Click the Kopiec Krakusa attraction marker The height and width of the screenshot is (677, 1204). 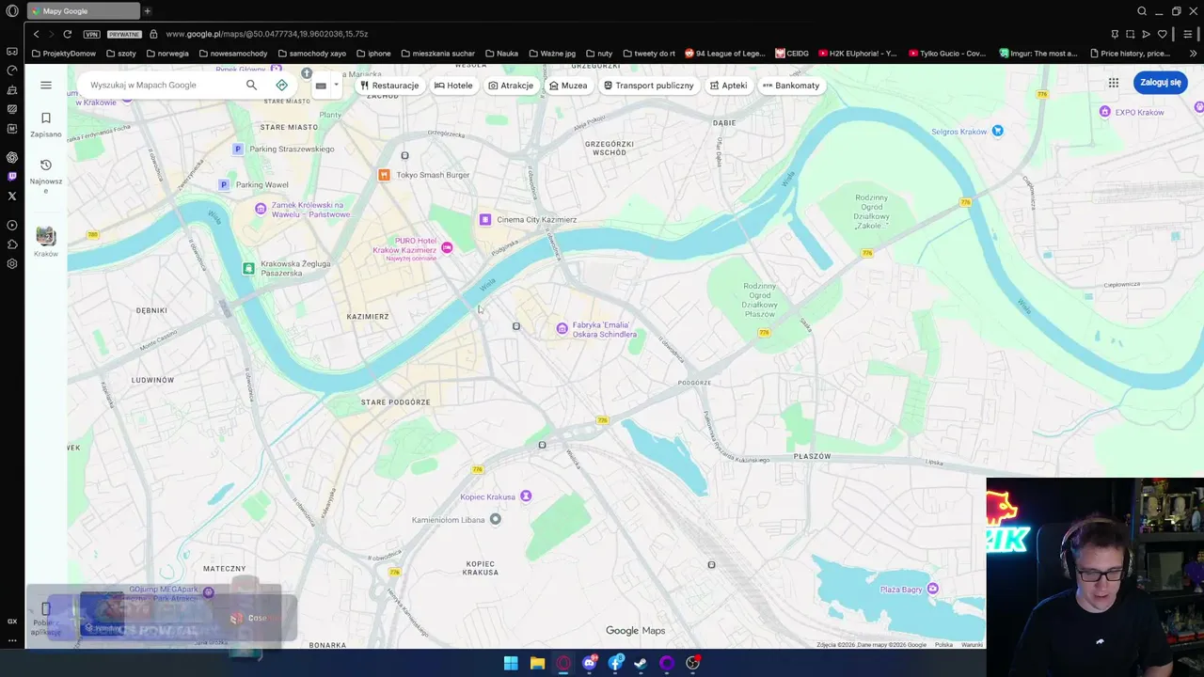(526, 496)
